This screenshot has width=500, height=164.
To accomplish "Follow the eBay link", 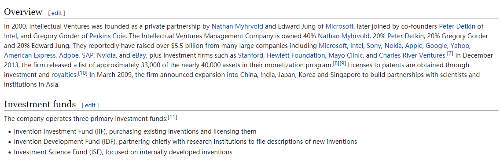I will coord(139,55).
